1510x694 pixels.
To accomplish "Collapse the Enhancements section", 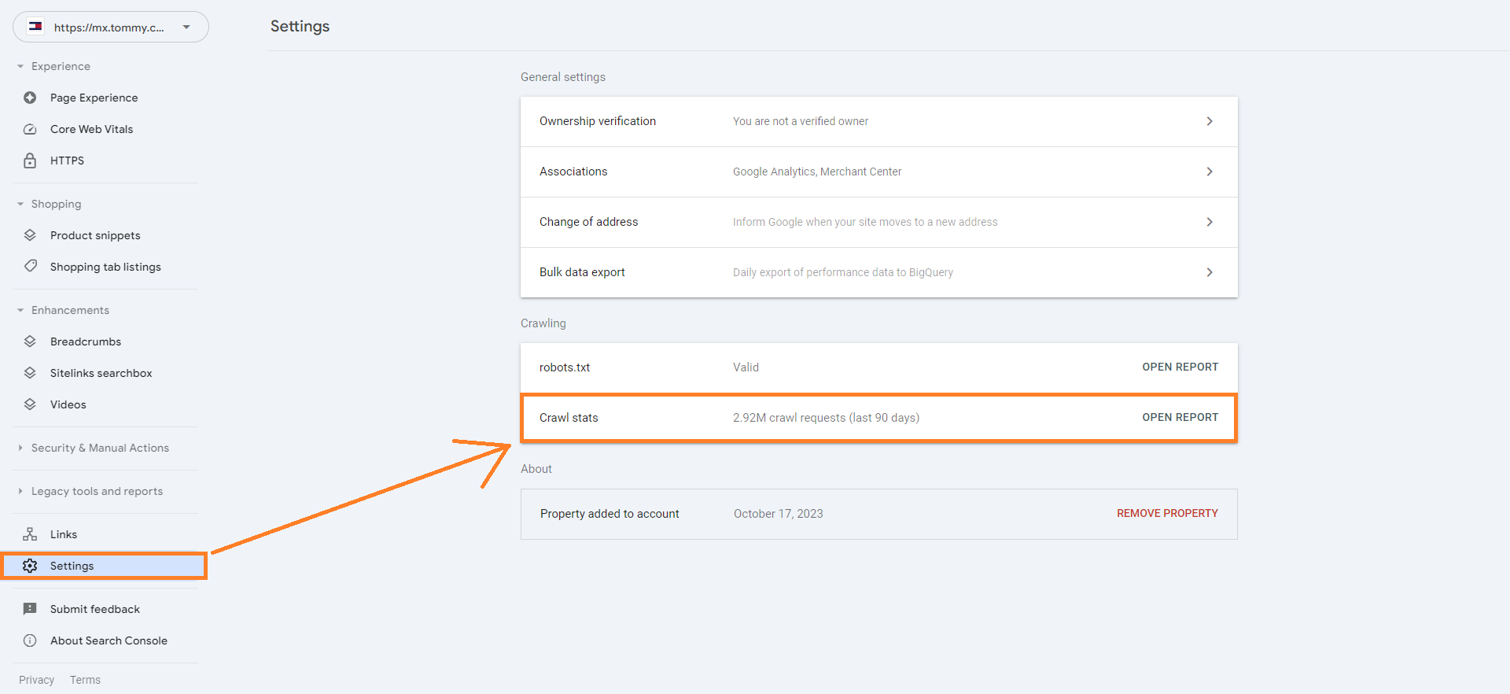I will (20, 310).
